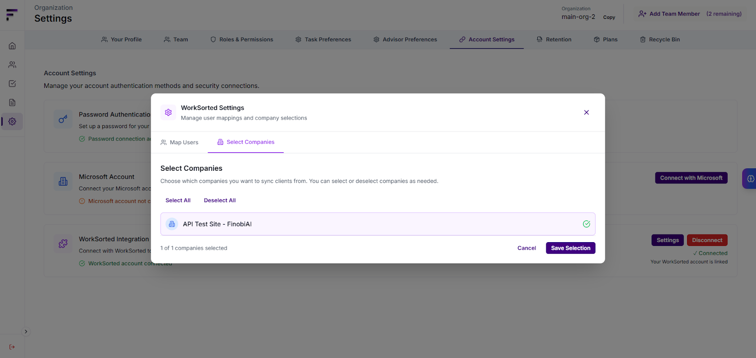Viewport: 756px width, 358px height.
Task: Open the Your Profile tab
Action: coord(121,40)
